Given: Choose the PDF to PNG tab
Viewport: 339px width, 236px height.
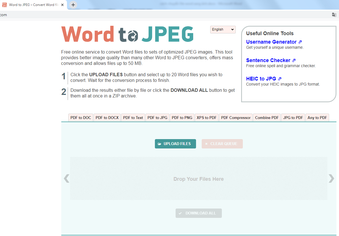Looking at the screenshot, I should [x=182, y=118].
